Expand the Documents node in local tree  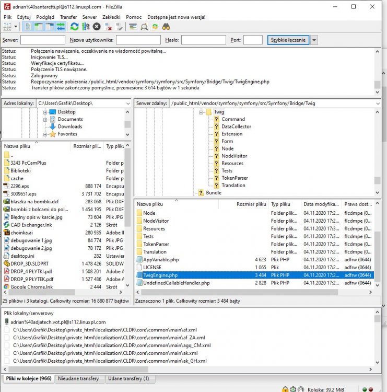[45, 120]
